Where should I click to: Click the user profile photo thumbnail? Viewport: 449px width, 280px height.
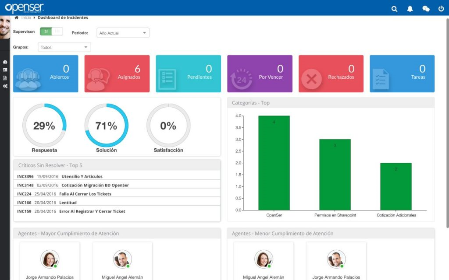point(5,27)
